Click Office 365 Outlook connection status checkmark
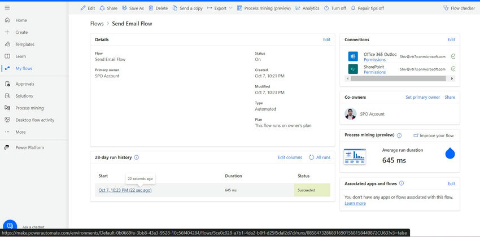 pos(453,56)
